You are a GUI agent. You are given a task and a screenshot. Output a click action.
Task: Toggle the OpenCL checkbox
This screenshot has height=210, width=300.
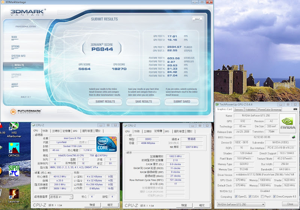pos(236,196)
